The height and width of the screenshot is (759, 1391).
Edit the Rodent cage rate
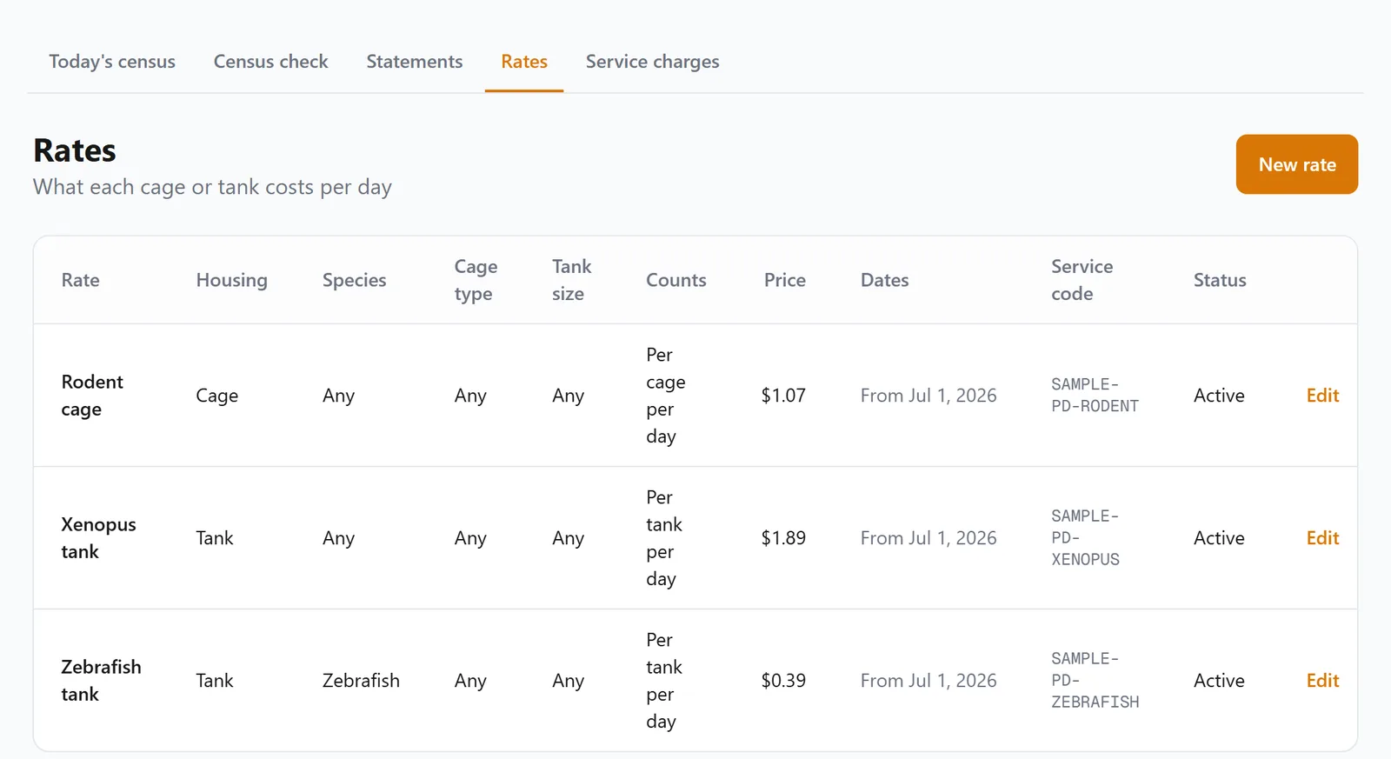(1322, 396)
